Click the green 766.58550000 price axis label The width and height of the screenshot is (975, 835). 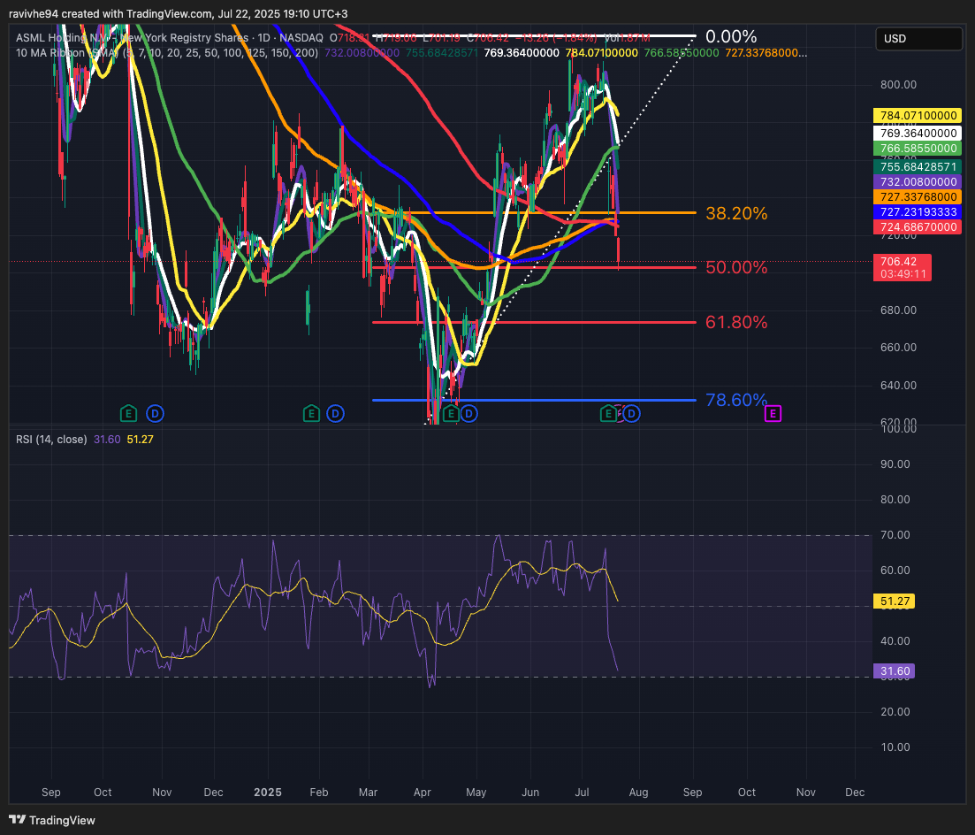tap(918, 148)
